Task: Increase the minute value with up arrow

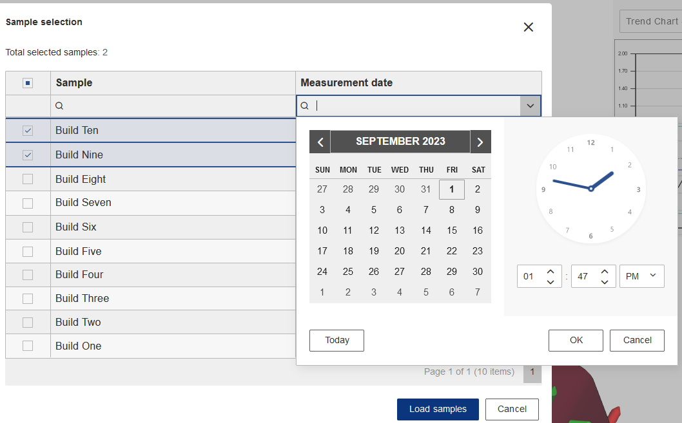Action: pos(604,271)
